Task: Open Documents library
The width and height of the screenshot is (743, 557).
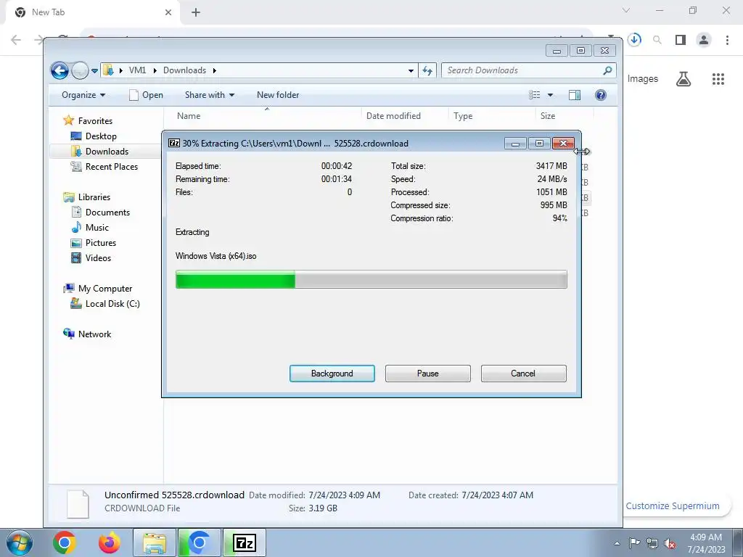Action: pos(107,213)
